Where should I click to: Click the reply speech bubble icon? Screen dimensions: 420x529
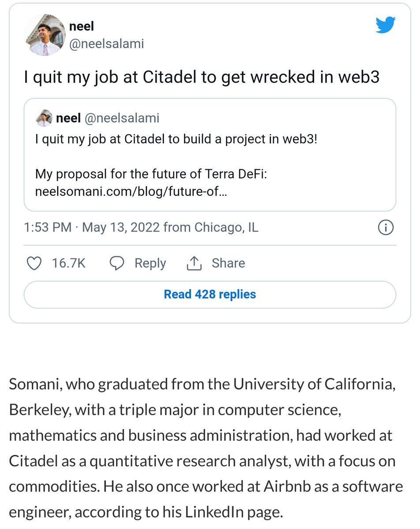pos(117,263)
